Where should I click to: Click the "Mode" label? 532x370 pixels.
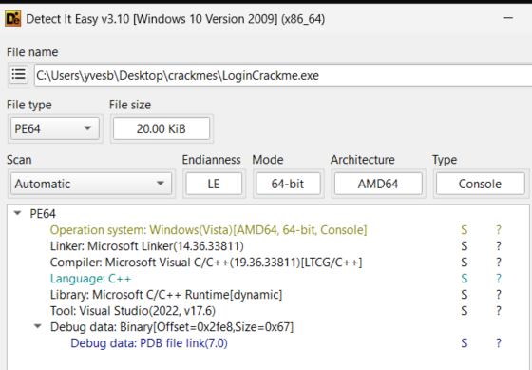coord(268,160)
